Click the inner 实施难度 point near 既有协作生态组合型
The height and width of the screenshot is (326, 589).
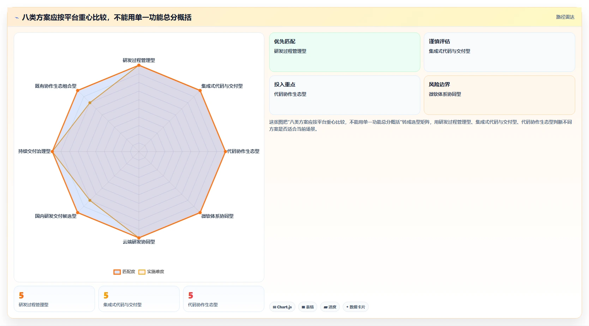point(90,103)
